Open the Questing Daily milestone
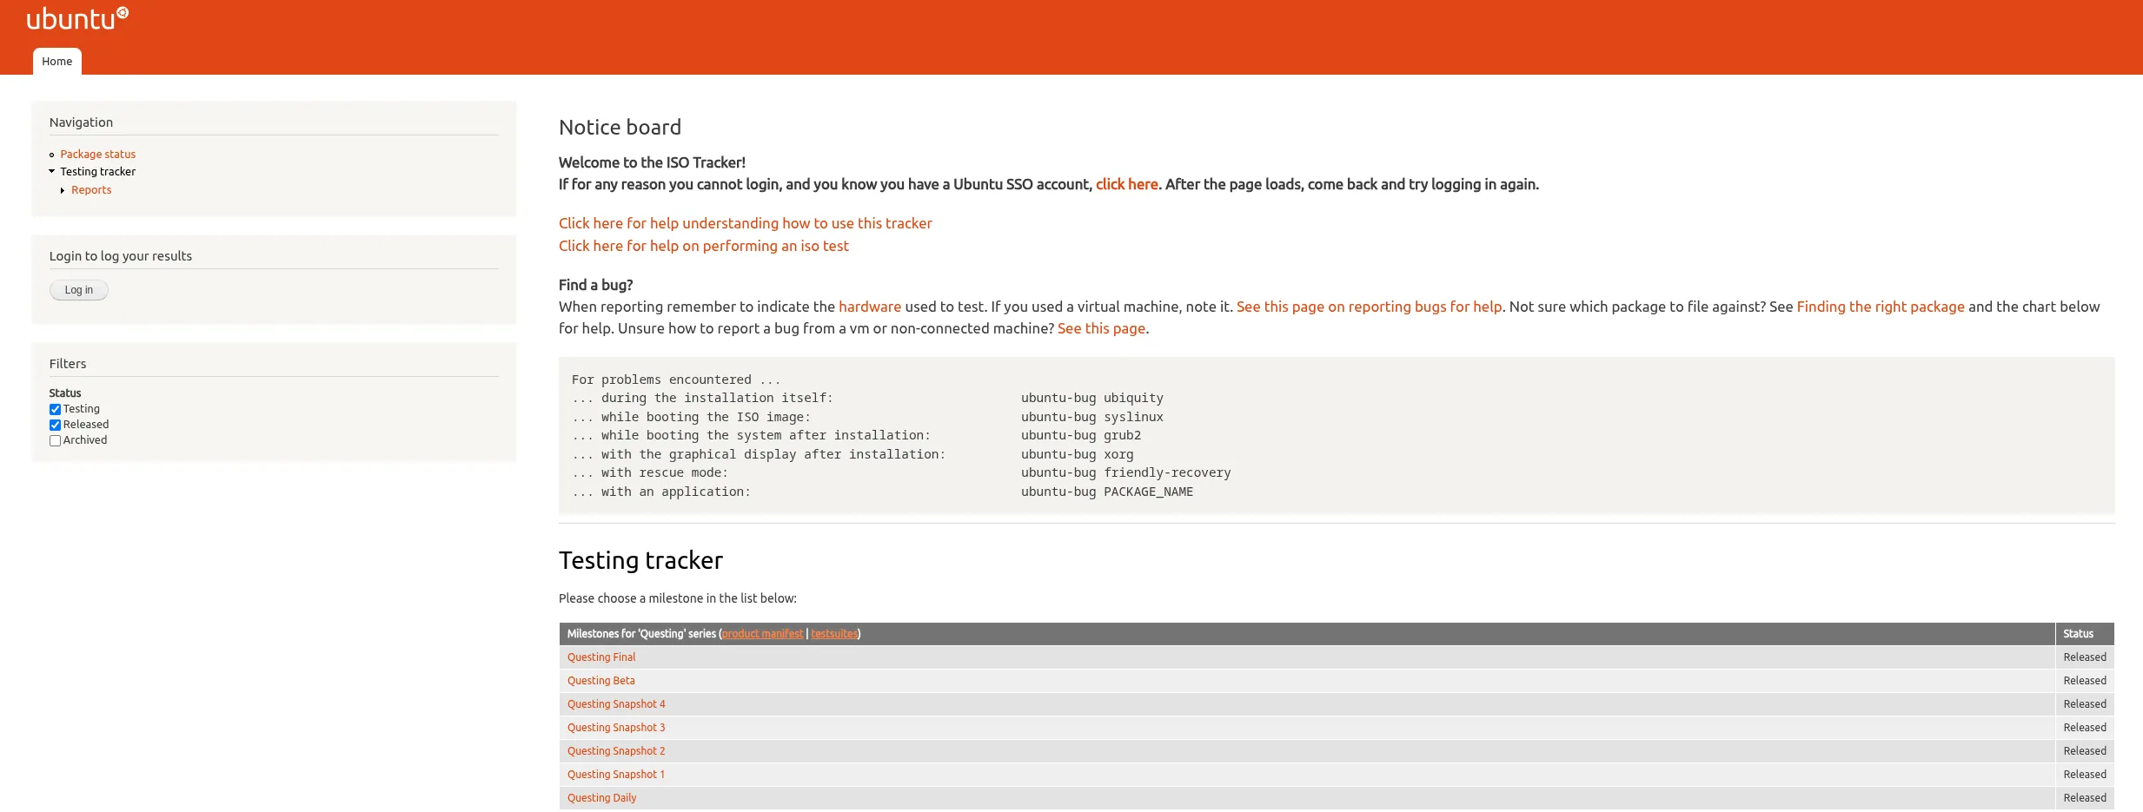 [601, 798]
